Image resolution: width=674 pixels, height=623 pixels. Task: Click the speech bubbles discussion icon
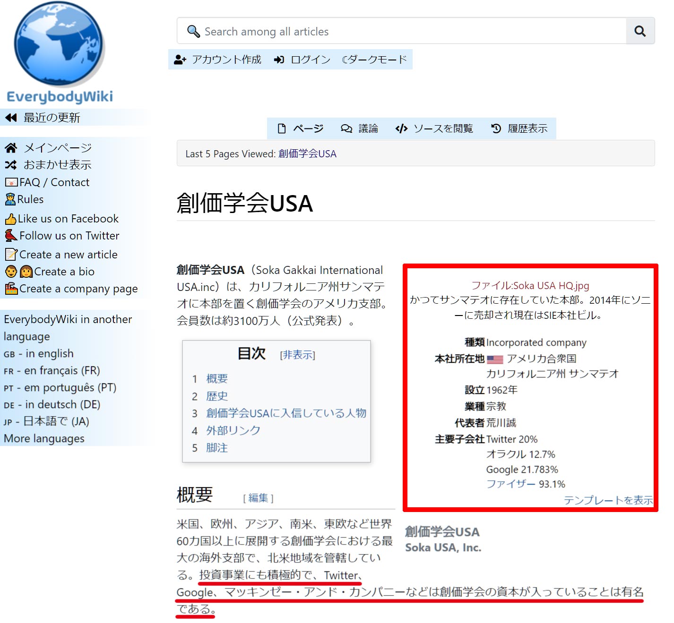[x=346, y=128]
